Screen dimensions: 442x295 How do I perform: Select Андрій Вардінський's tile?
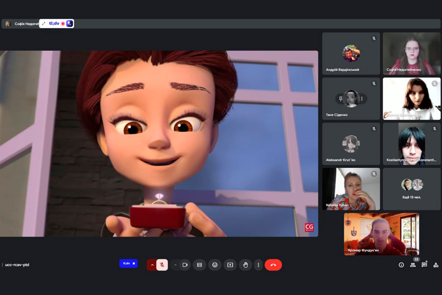pyautogui.click(x=351, y=54)
